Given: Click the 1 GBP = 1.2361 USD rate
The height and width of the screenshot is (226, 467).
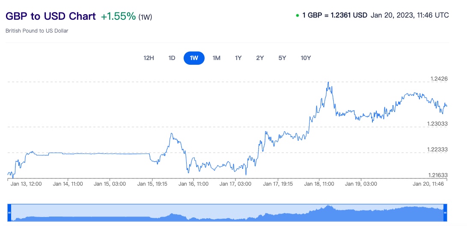Looking at the screenshot, I should [x=335, y=15].
